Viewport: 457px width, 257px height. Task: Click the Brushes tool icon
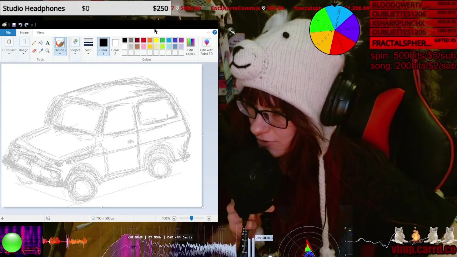(x=60, y=43)
